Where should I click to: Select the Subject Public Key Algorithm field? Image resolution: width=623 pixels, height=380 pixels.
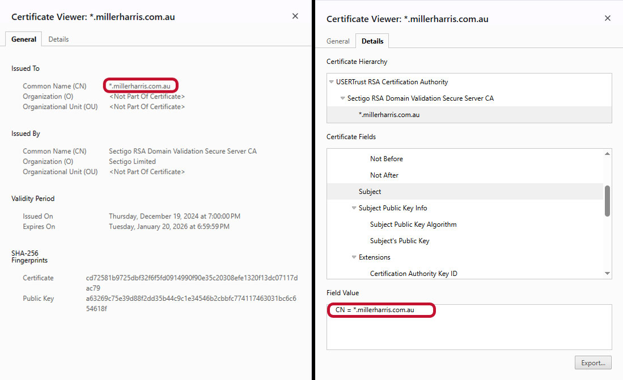(412, 224)
